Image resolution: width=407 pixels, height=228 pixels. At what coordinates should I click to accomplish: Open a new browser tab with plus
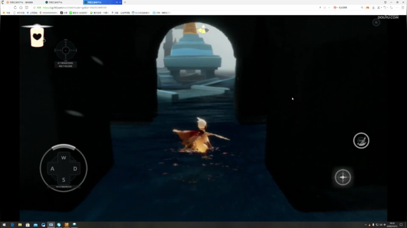pyautogui.click(x=125, y=2)
